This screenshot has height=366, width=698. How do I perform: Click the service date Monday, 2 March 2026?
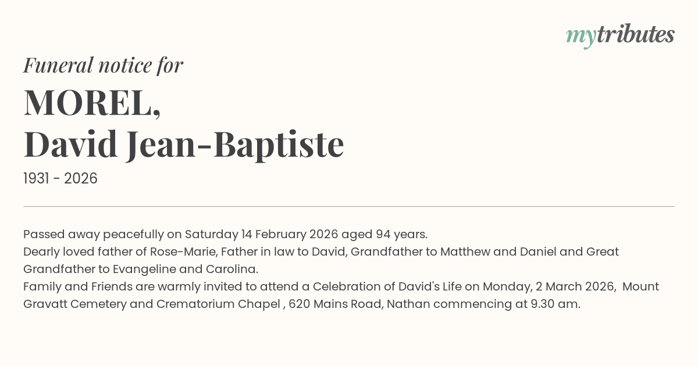549,286
